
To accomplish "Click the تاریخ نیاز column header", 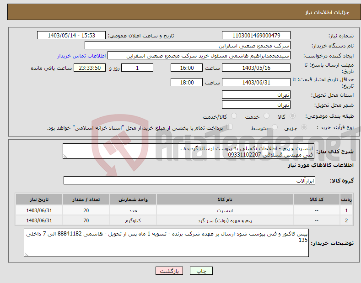I will 39,199.
